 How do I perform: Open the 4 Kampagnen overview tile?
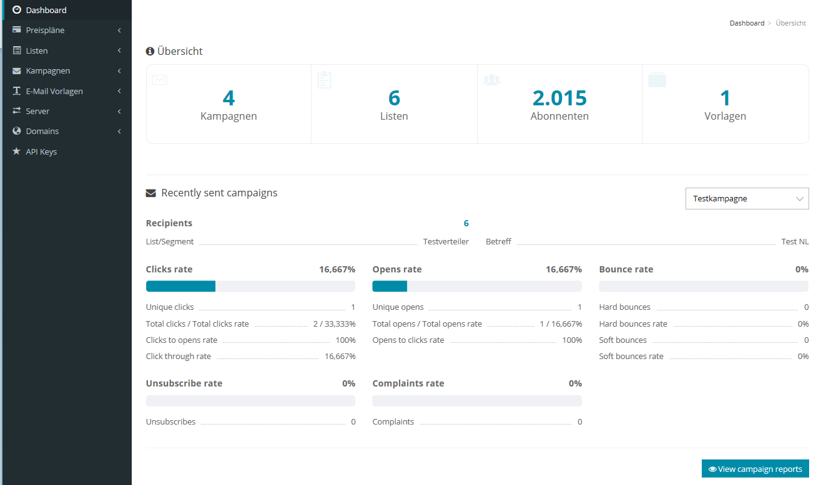click(x=229, y=105)
